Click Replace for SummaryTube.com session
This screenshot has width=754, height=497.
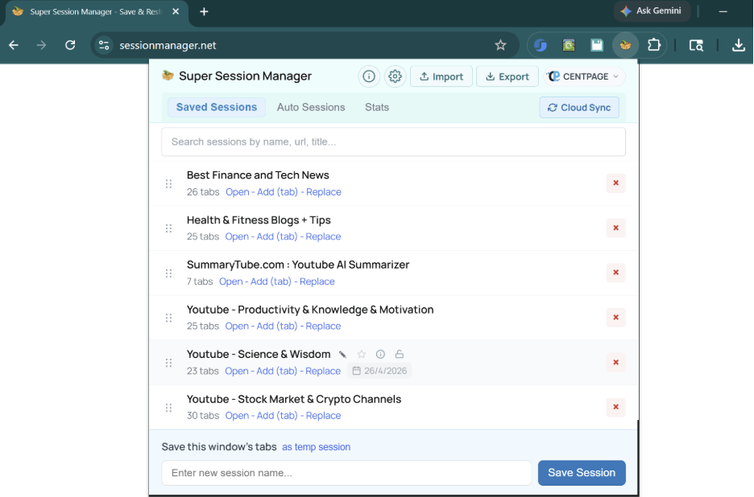click(317, 281)
